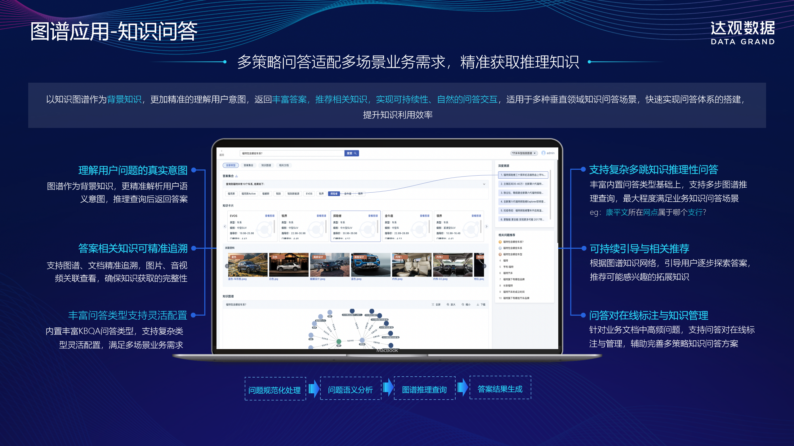The image size is (794, 446).
Task: Click the admin user avatar icon
Action: click(x=543, y=153)
